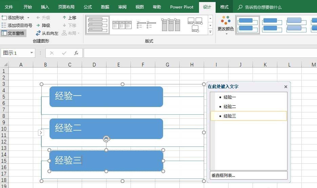Click 上移 (Move Up)

point(70,18)
